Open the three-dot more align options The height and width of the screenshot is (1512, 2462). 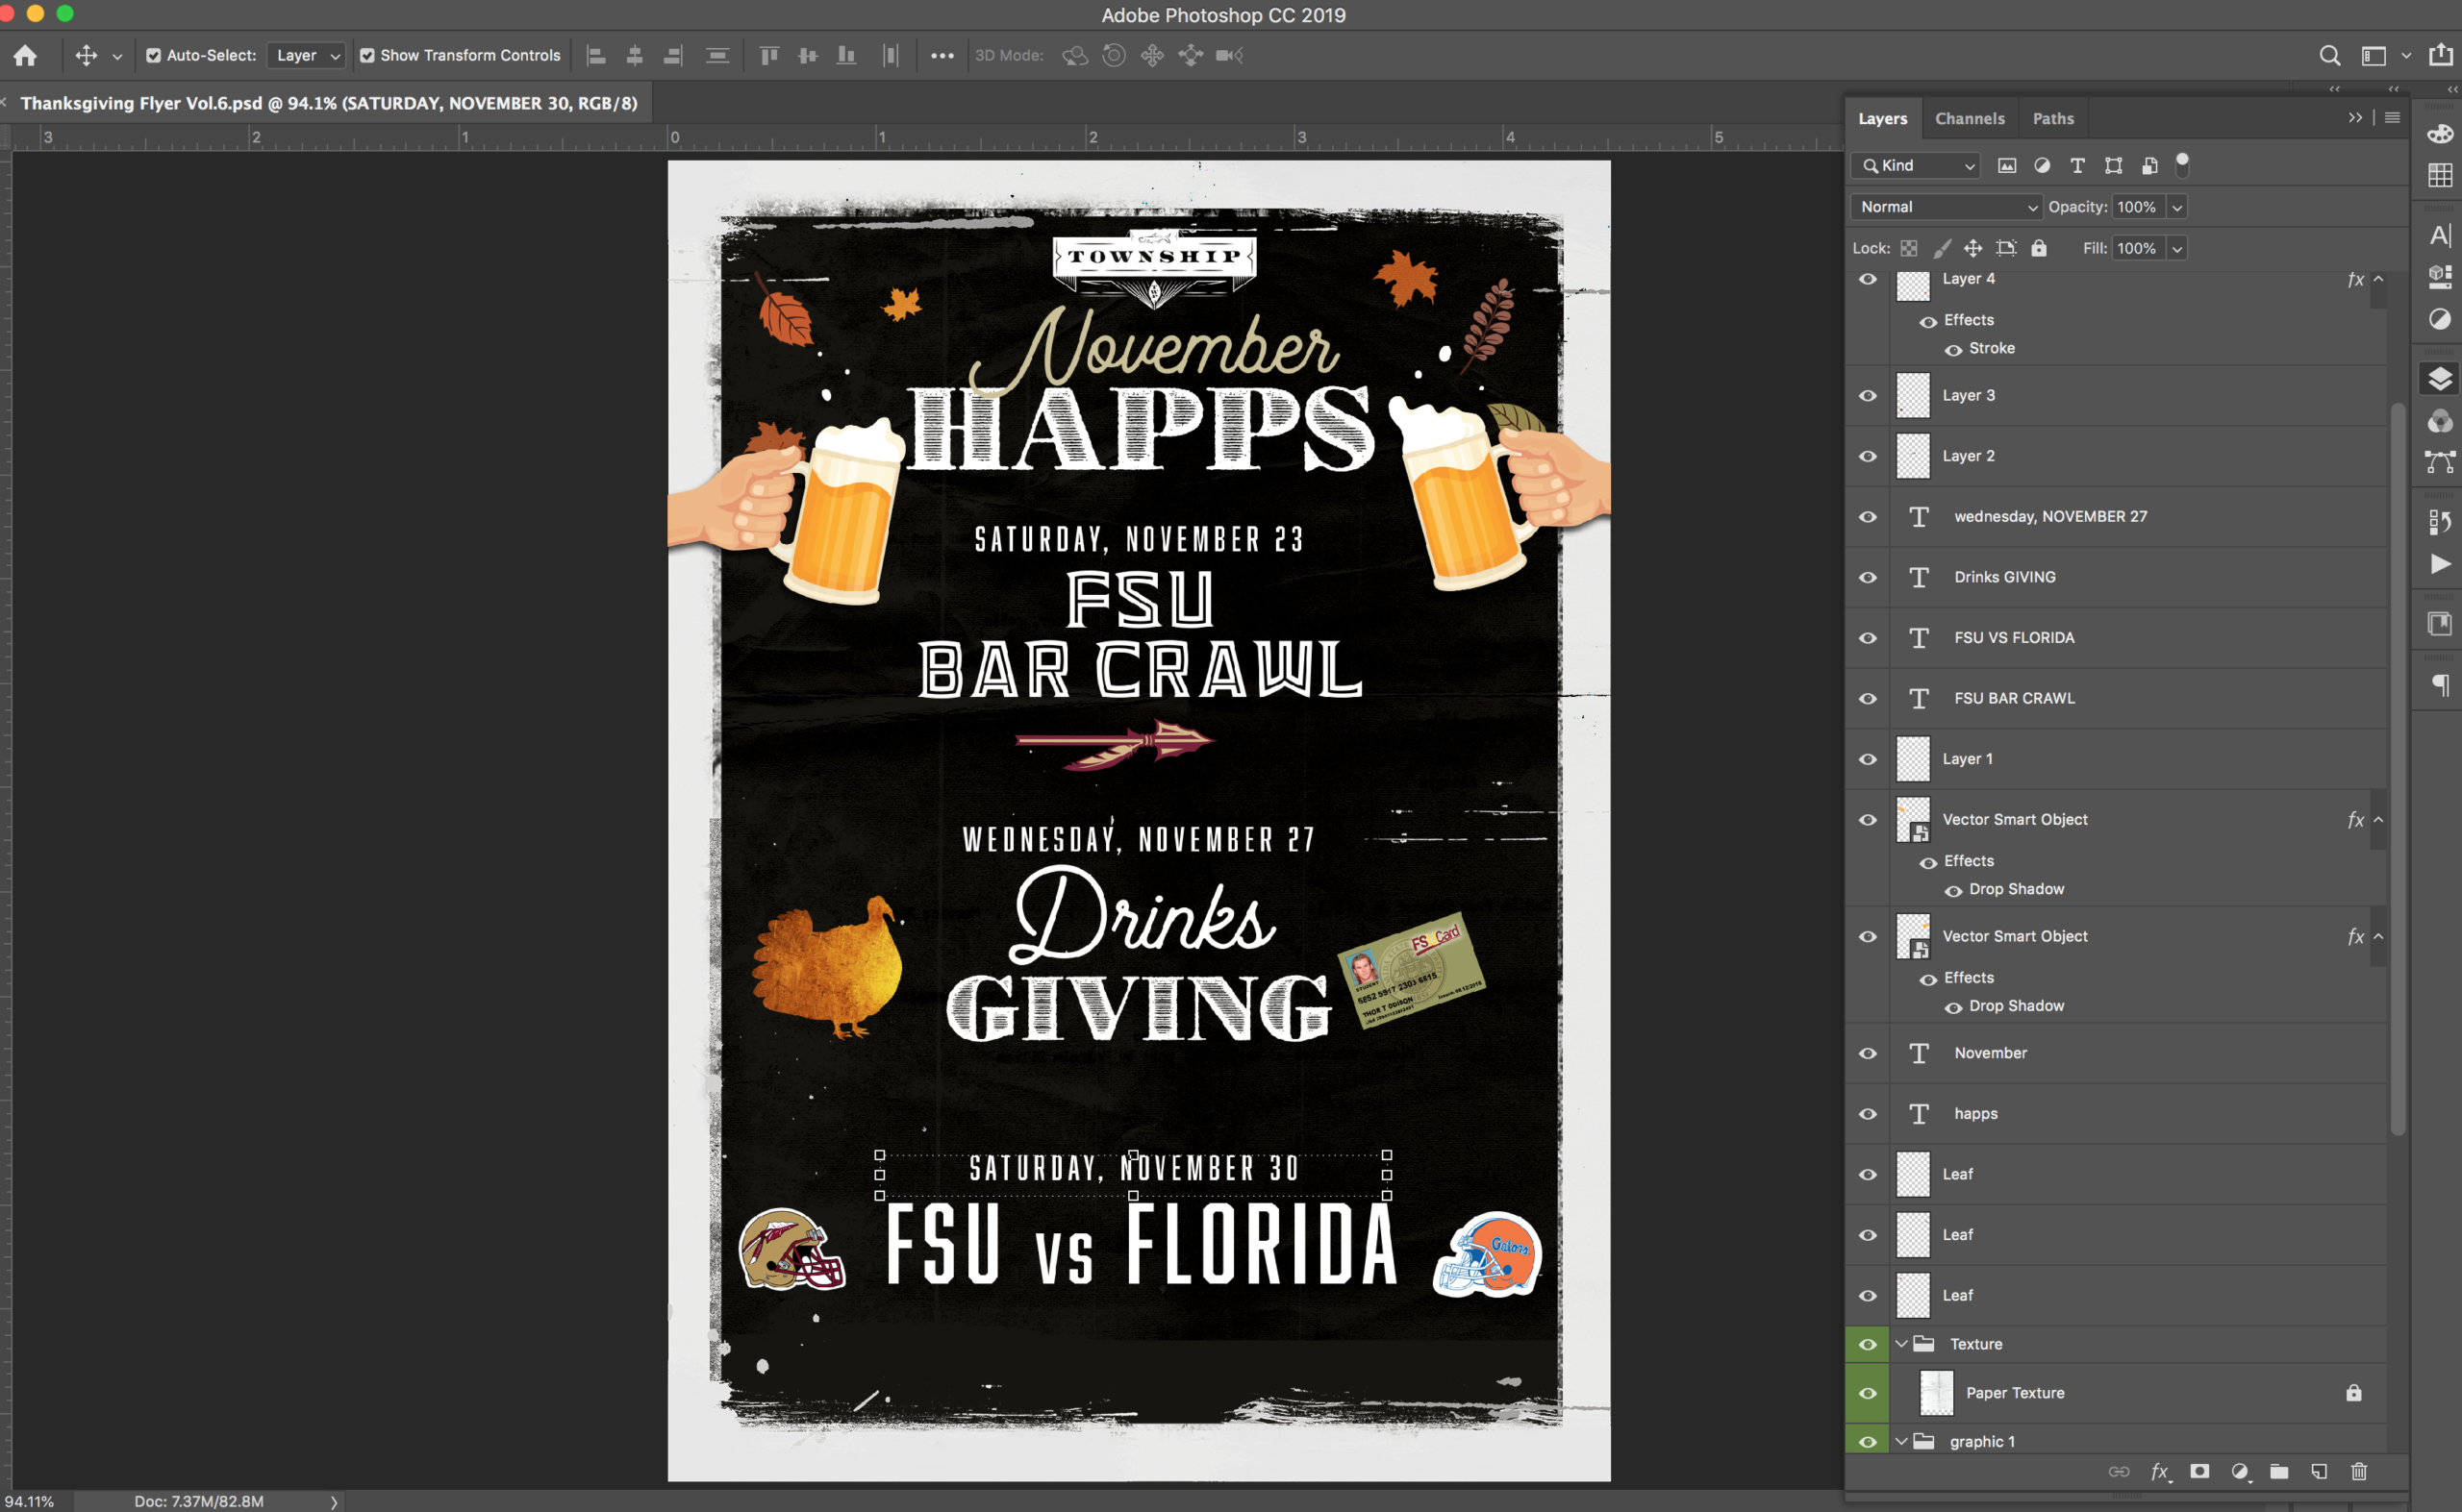point(942,56)
